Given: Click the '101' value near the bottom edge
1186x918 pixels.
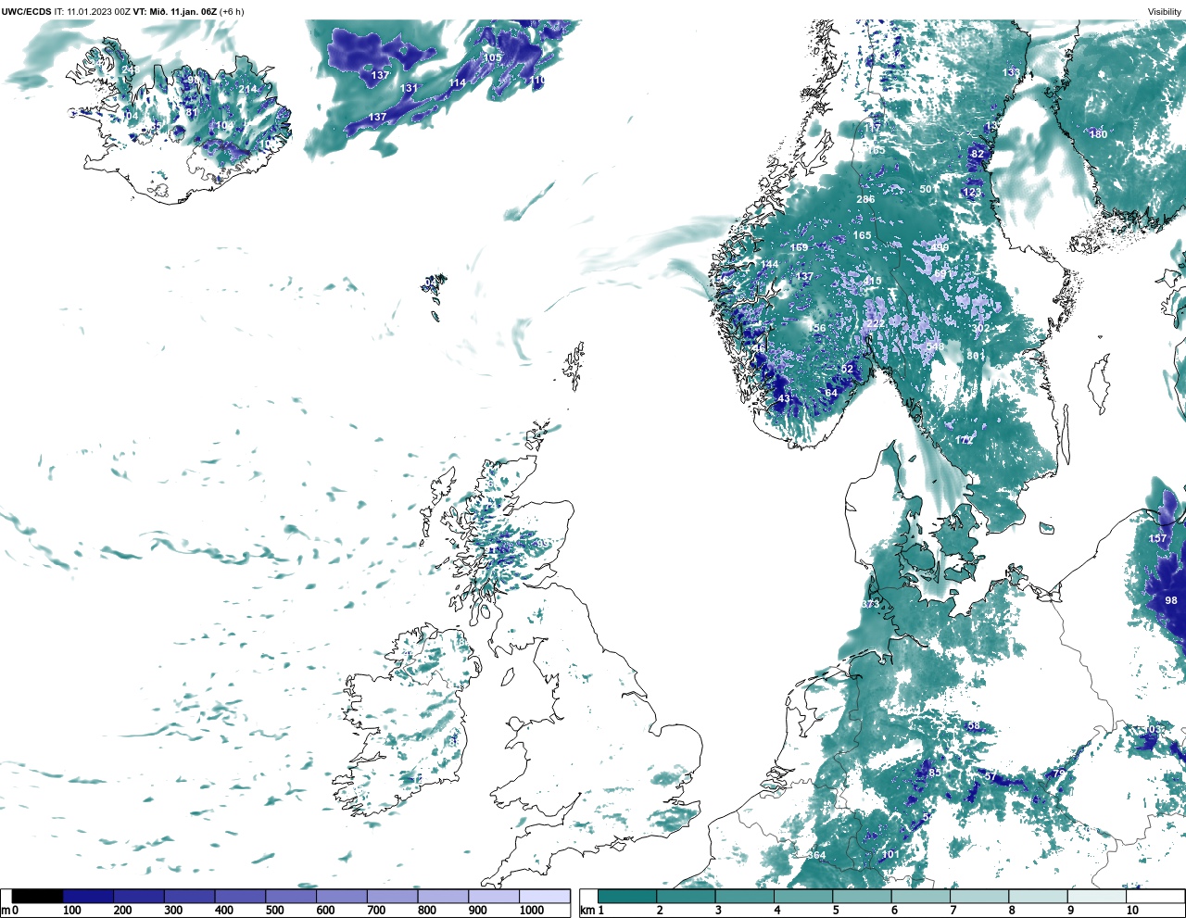Looking at the screenshot, I should (x=890, y=855).
